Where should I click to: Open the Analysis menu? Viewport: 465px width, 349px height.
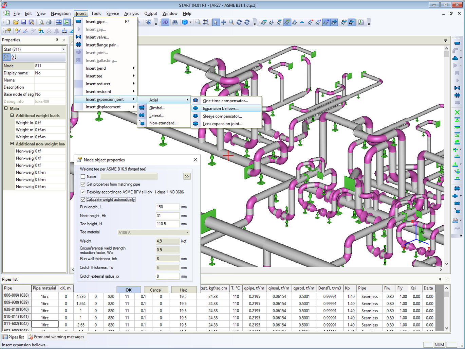coord(131,14)
